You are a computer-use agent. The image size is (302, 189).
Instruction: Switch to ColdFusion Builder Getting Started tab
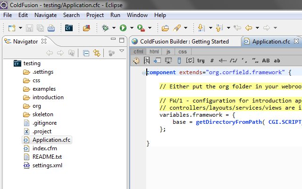pyautogui.click(x=185, y=42)
